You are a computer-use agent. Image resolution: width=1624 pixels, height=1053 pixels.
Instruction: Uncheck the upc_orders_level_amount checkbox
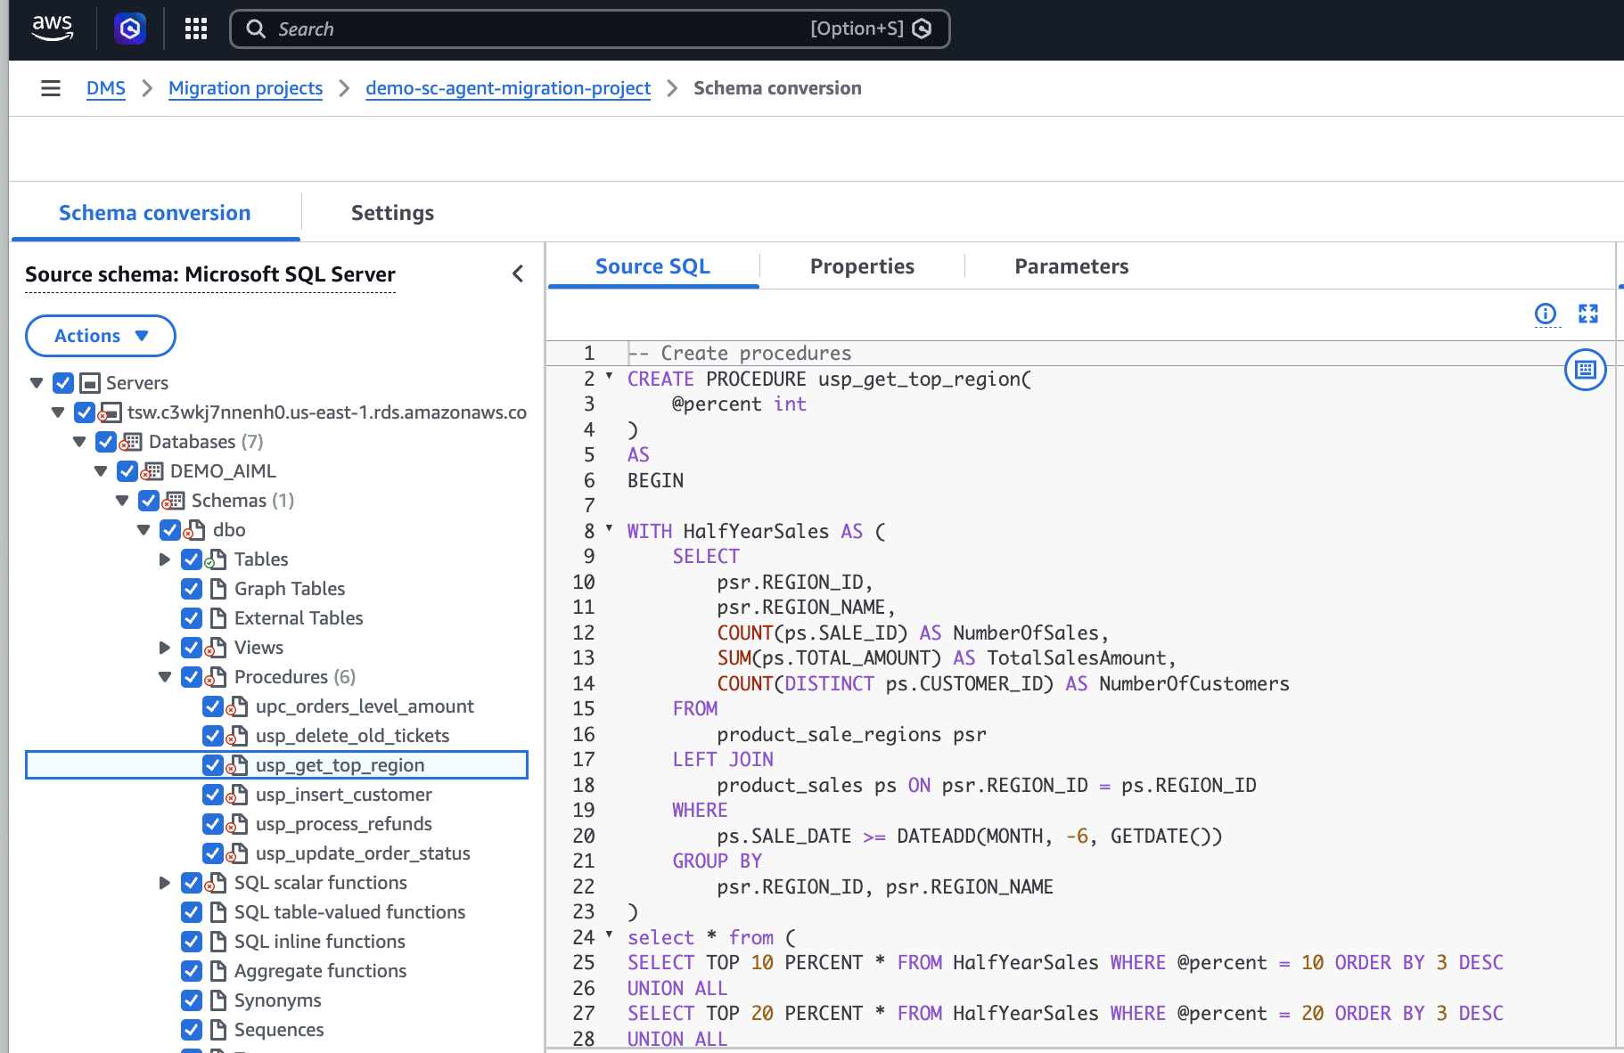[213, 706]
